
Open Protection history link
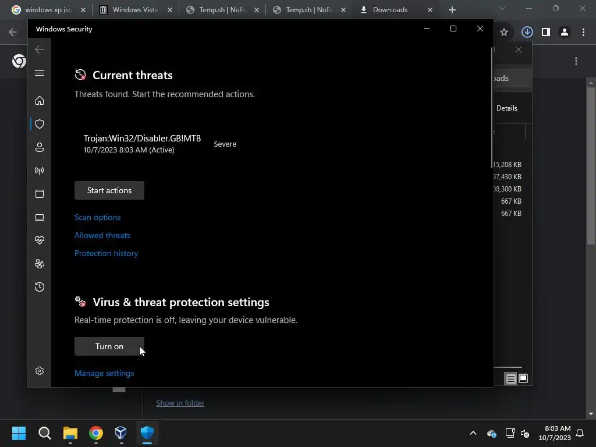(x=106, y=253)
